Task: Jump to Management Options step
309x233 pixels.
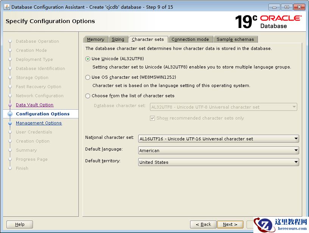Action: 39,123
